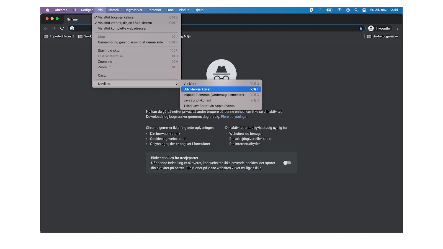Open the three-dot Chrome menu
Image resolution: width=443 pixels, height=249 pixels.
397,28
